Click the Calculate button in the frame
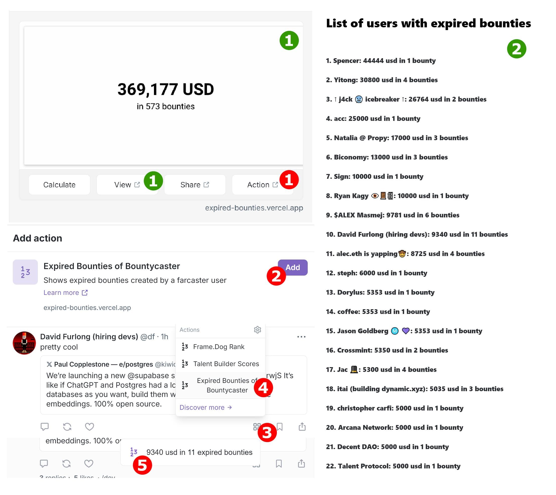The height and width of the screenshot is (495, 556). point(59,185)
